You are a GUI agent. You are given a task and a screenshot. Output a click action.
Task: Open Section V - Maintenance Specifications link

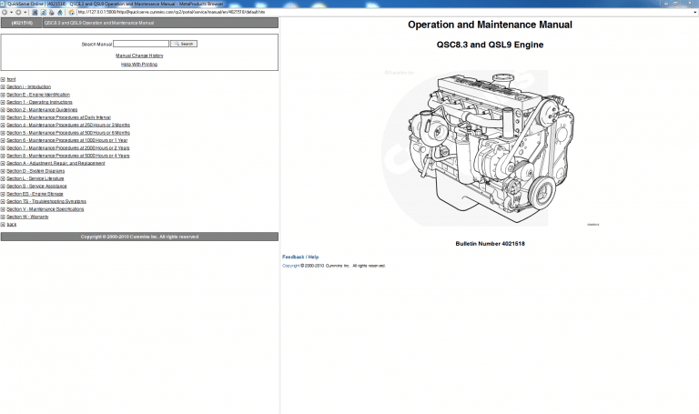point(45,209)
